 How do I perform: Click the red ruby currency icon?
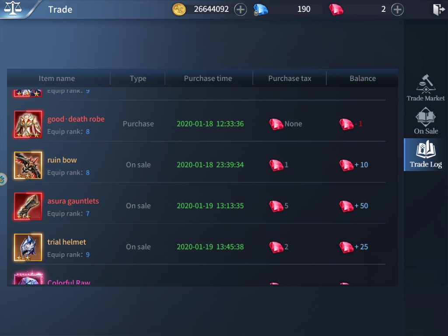pyautogui.click(x=337, y=9)
